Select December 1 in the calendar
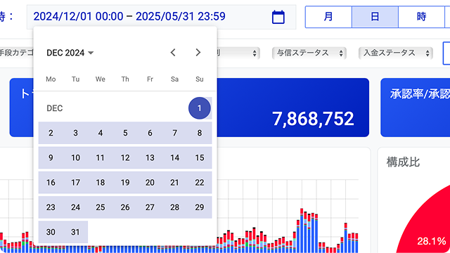 (x=200, y=108)
